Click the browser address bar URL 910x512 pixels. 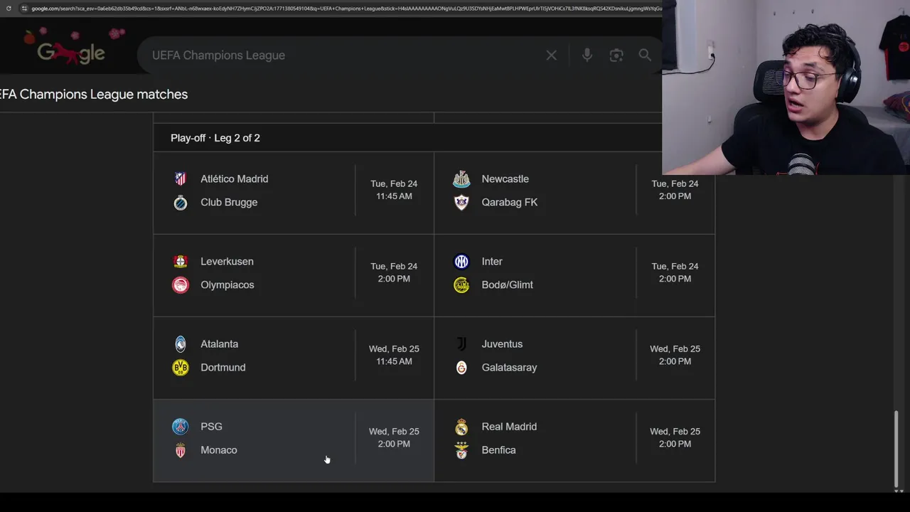(346, 9)
